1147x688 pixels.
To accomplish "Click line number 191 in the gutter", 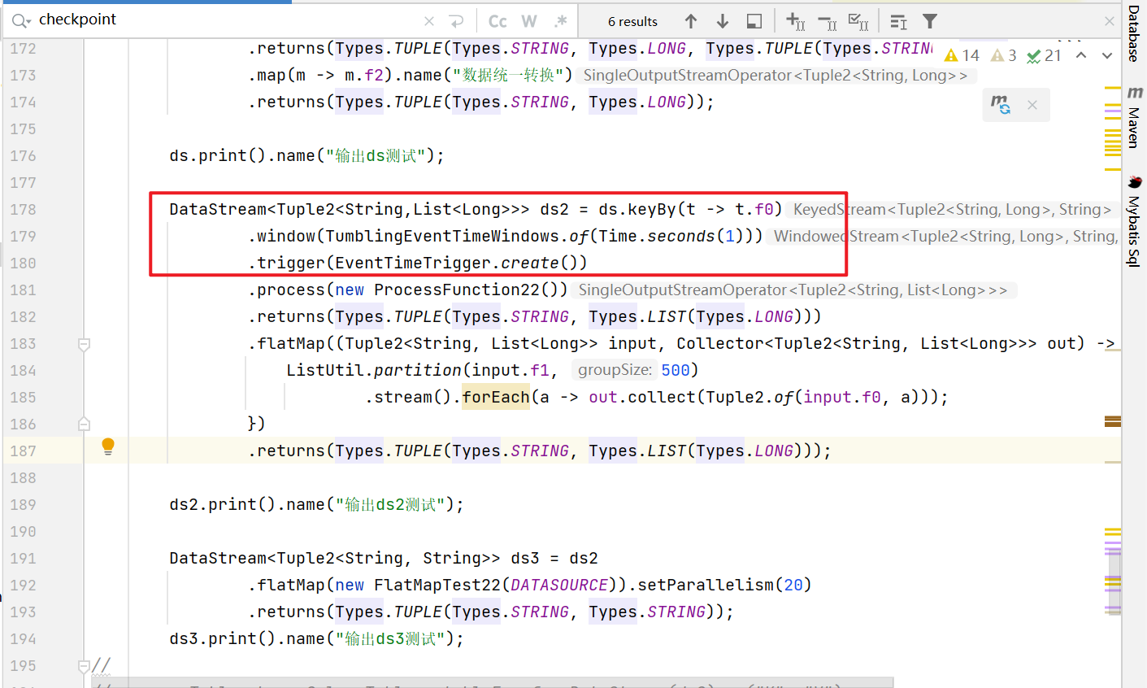I will pos(23,558).
